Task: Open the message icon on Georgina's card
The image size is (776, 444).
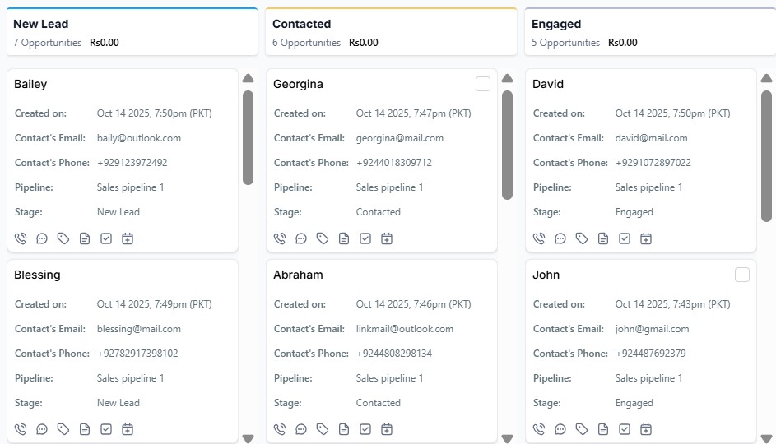Action: pyautogui.click(x=301, y=238)
